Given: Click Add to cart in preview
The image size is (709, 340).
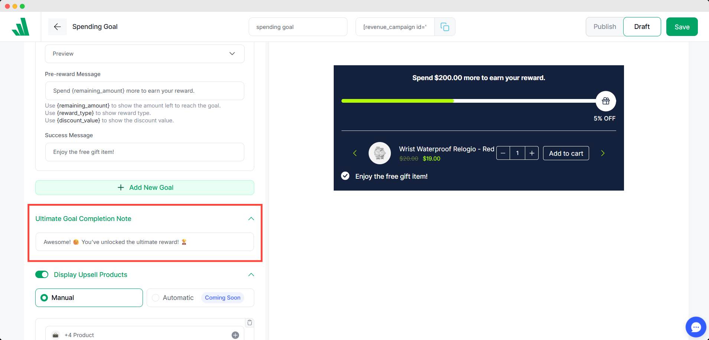Looking at the screenshot, I should tap(566, 153).
